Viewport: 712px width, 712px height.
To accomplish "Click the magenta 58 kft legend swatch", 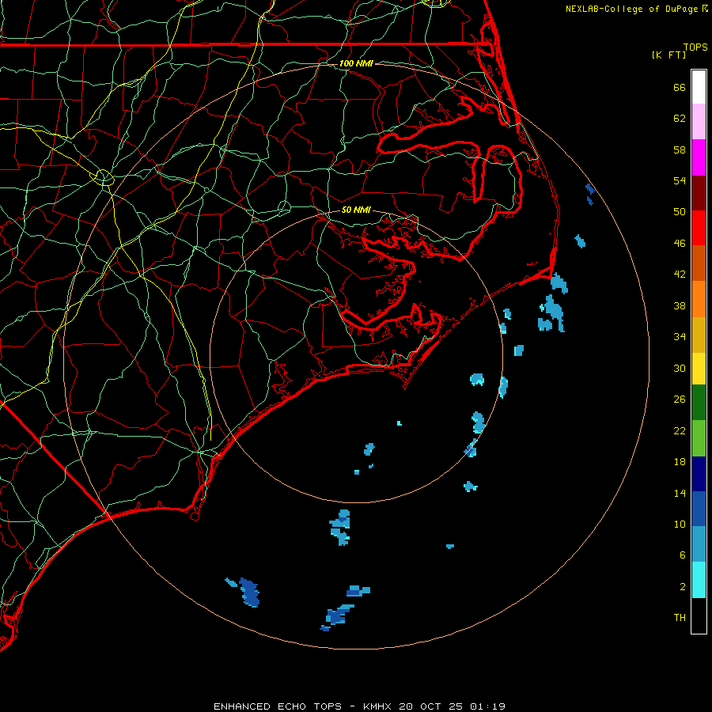I will 699,157.
